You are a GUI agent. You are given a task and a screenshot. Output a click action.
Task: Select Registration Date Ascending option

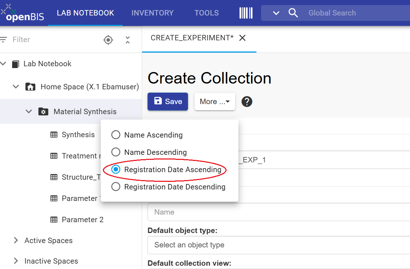point(166,170)
